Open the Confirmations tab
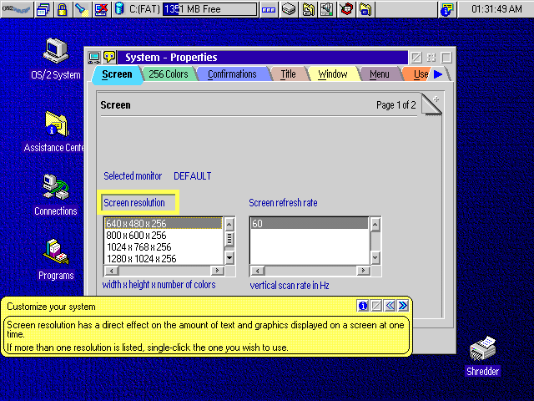This screenshot has width=534, height=401. pos(232,74)
